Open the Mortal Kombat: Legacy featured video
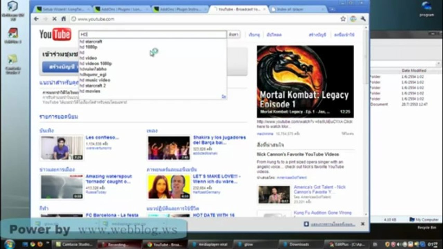The image size is (443, 249). click(x=305, y=82)
